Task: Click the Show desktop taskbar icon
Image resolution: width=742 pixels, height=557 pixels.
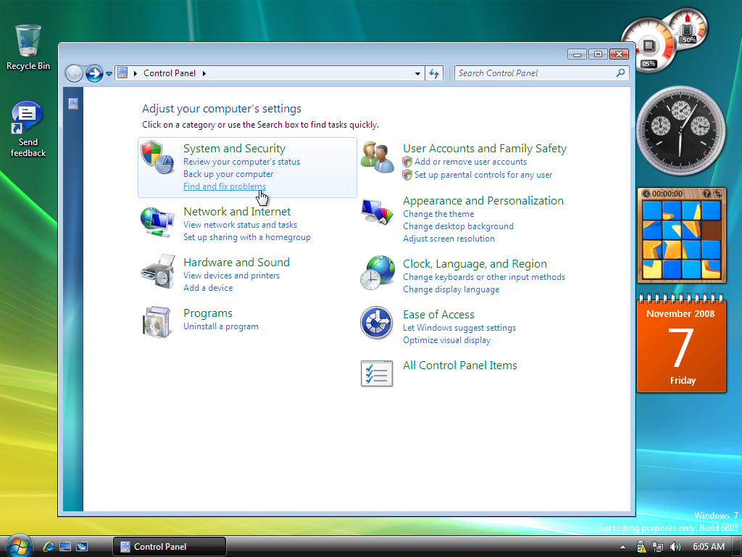Action: (64, 546)
